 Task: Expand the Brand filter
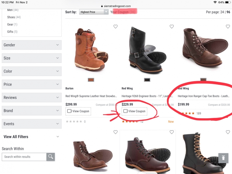coord(32,111)
